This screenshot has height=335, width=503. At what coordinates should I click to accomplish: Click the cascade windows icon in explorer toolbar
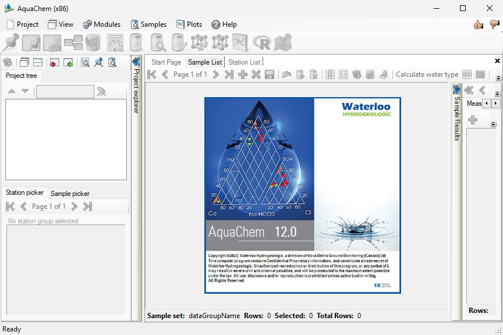point(24,63)
